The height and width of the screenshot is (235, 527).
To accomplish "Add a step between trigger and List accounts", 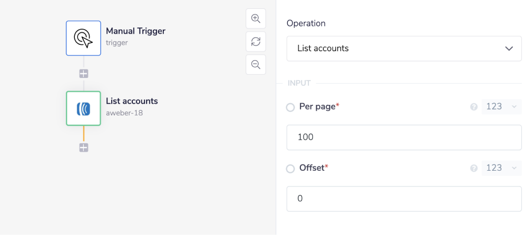I will [83, 73].
